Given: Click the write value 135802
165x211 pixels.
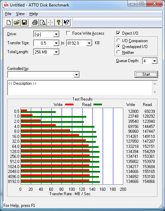Looking at the screenshot, I should pyautogui.click(x=132, y=162).
